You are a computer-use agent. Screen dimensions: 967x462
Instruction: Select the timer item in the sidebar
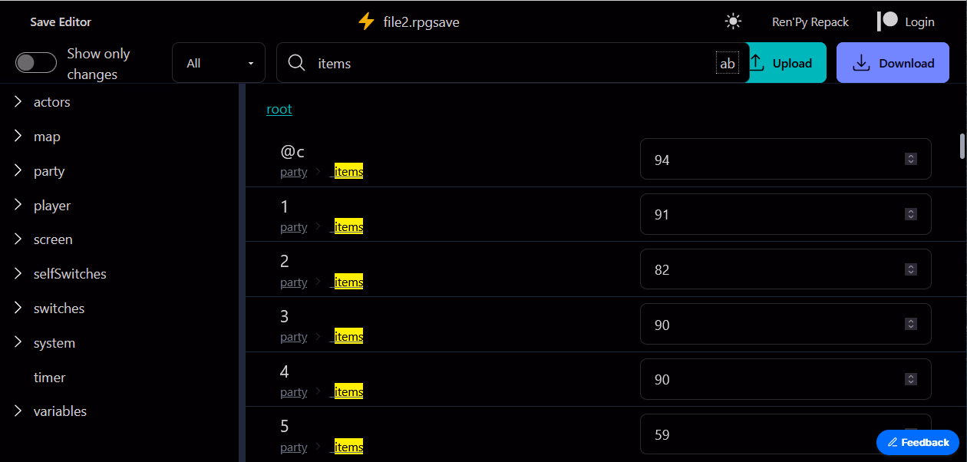49,378
